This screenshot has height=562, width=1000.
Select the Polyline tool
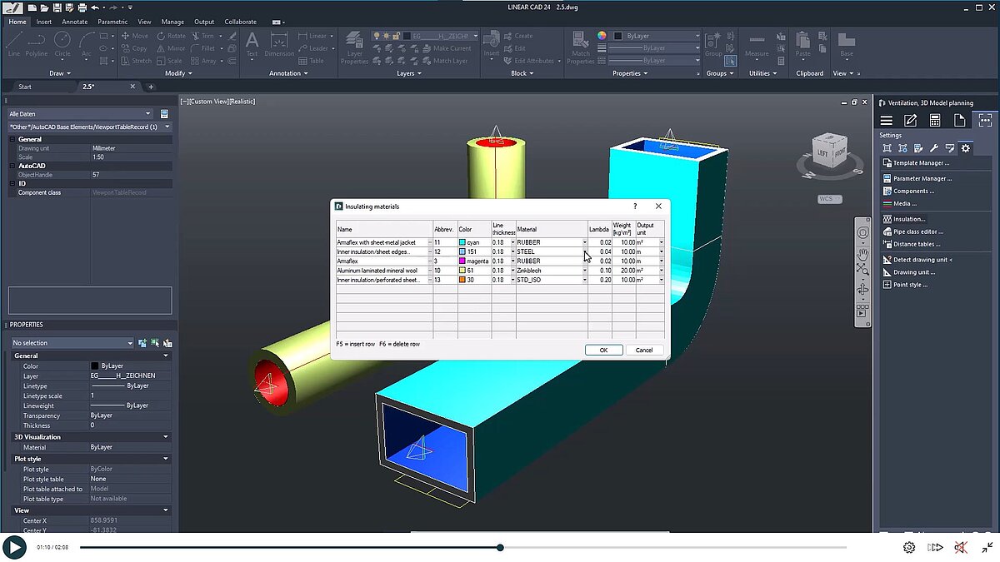pos(36,41)
